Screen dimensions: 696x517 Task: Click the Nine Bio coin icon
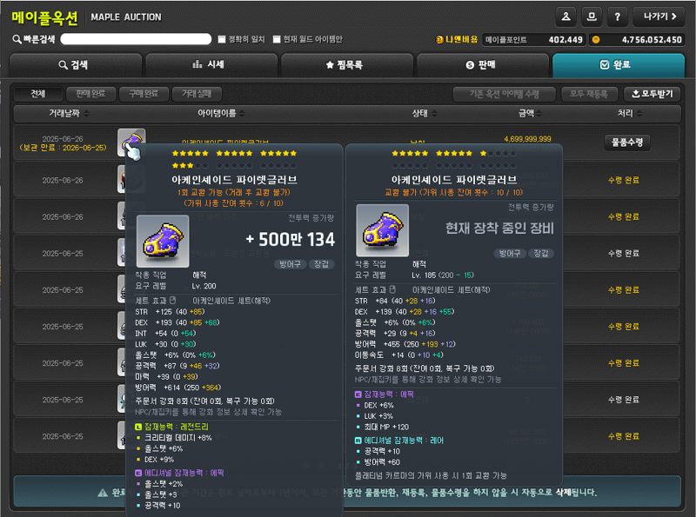tap(439, 39)
